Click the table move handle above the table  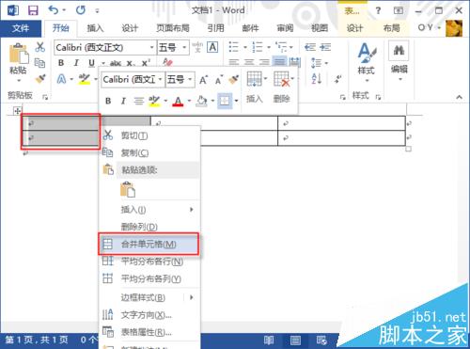click(17, 110)
